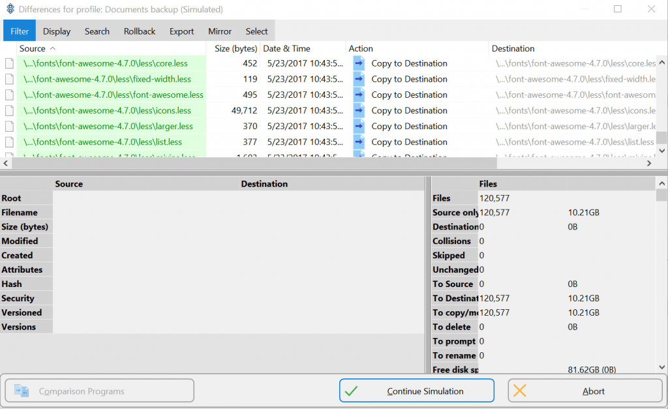Open the Search menu

pyautogui.click(x=97, y=31)
